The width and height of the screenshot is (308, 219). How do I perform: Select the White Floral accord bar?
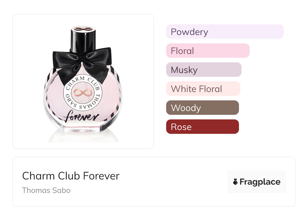203,89
